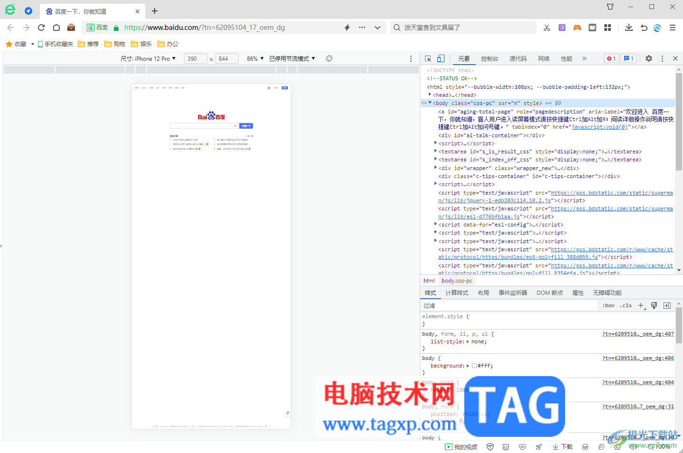Image resolution: width=683 pixels, height=453 pixels.
Task: Expand the div wrapper node
Action: (435, 168)
